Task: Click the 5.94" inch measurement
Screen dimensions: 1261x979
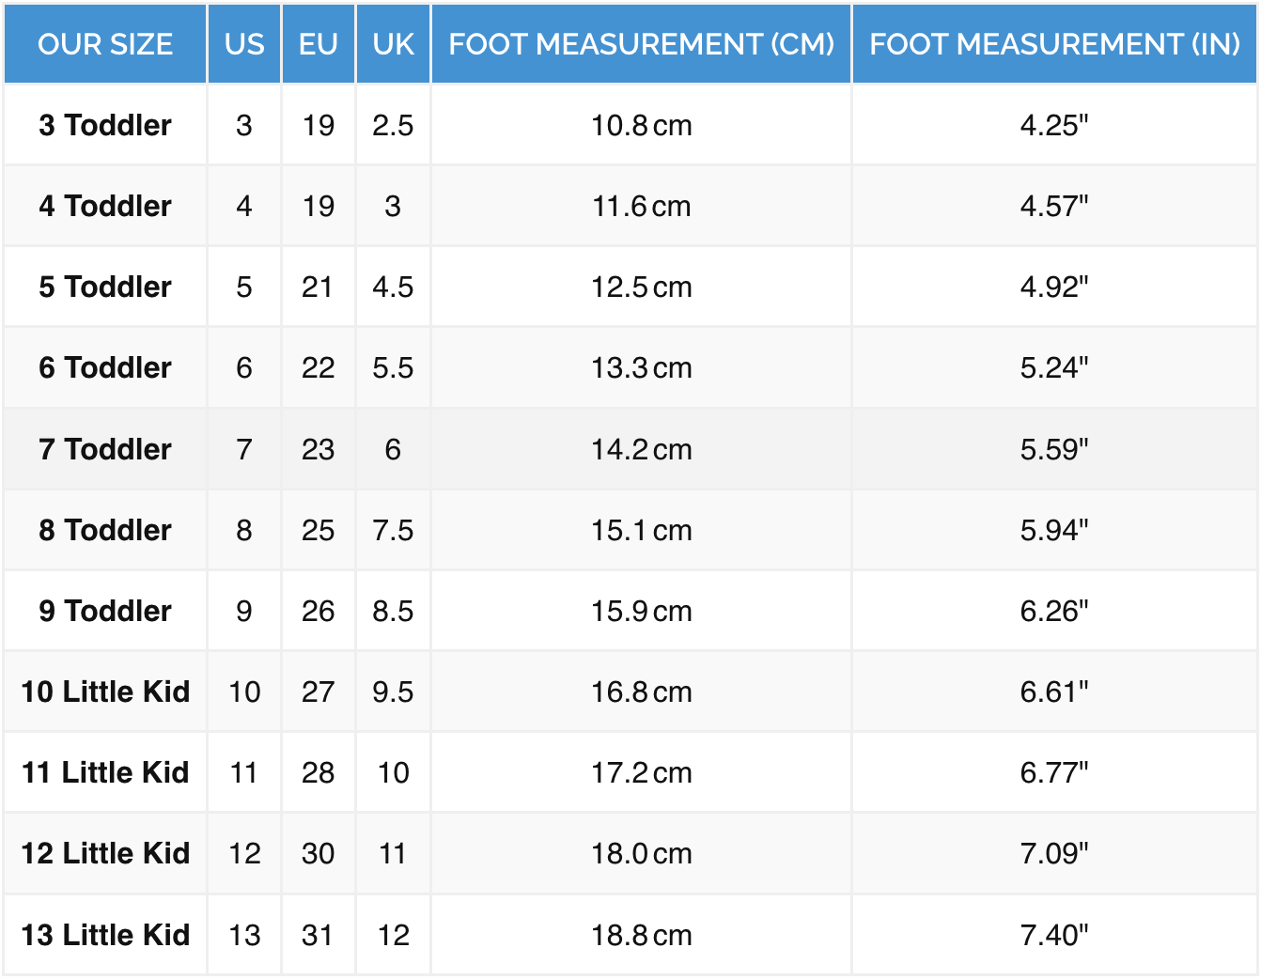Action: (x=1054, y=530)
